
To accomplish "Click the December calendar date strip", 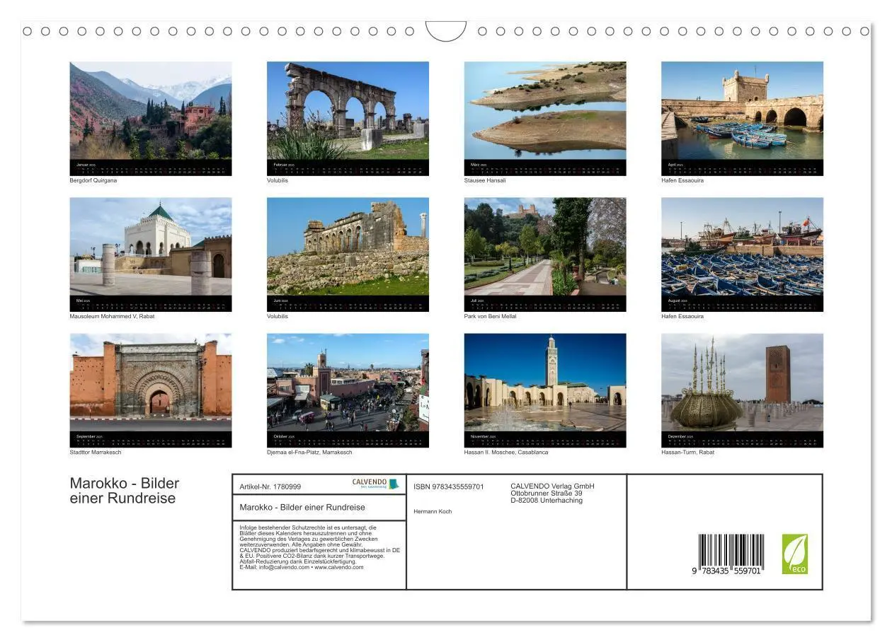I will (x=742, y=439).
